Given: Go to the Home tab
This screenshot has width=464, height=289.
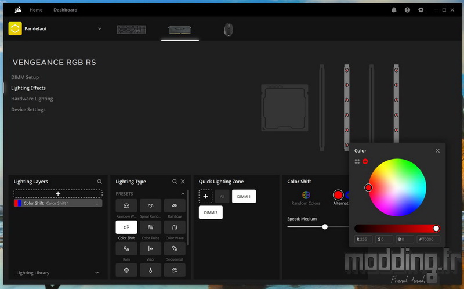Looking at the screenshot, I should (36, 10).
